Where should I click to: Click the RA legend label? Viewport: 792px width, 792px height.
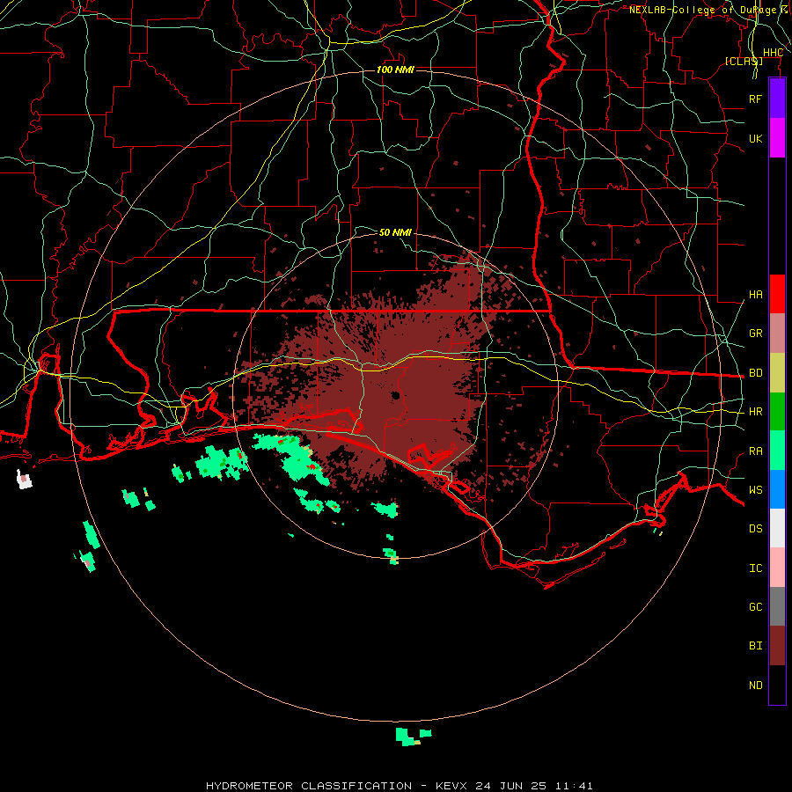pos(755,451)
